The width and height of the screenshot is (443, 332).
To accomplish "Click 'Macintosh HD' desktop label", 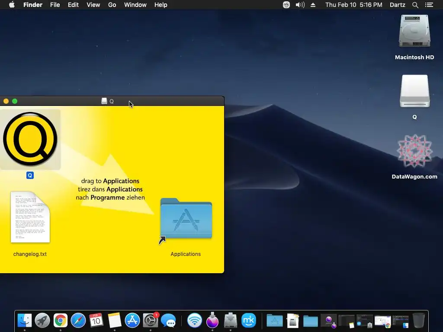I will [x=414, y=57].
